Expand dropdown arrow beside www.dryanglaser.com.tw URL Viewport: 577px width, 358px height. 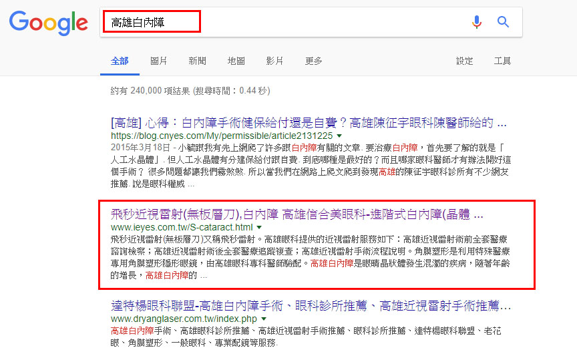(264, 319)
